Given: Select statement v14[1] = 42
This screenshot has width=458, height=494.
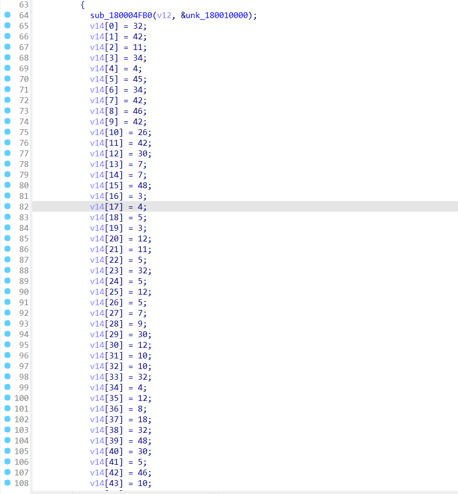Looking at the screenshot, I should point(118,37).
